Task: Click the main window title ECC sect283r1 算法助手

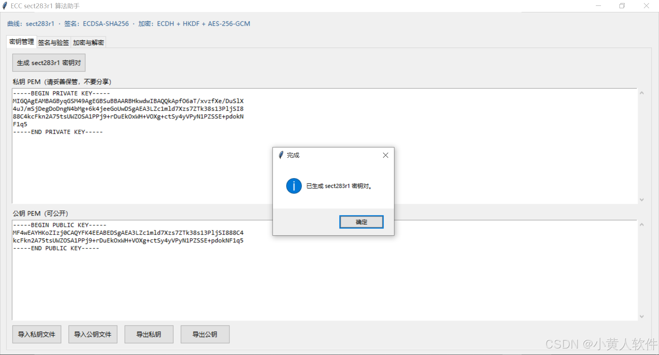Action: click(45, 6)
